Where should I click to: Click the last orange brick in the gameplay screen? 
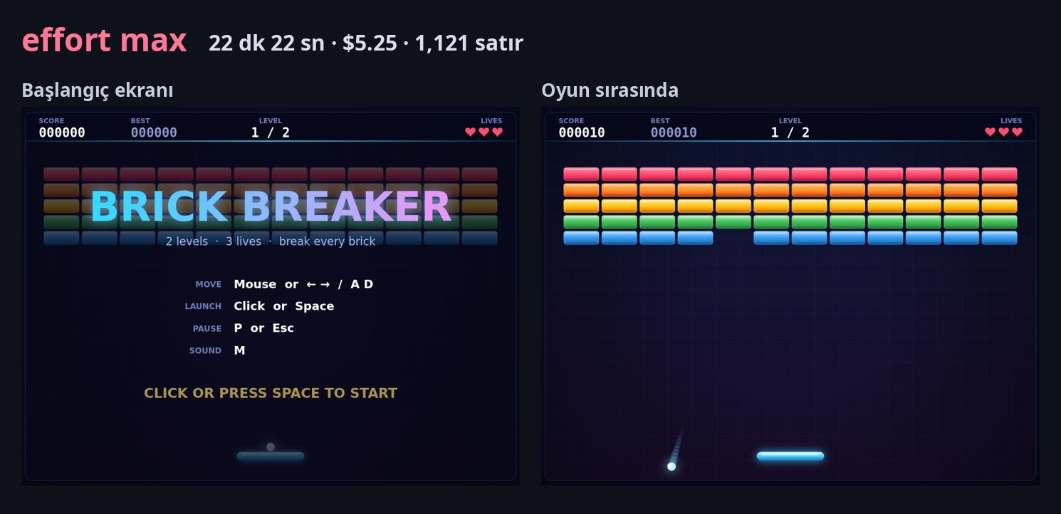[1000, 190]
